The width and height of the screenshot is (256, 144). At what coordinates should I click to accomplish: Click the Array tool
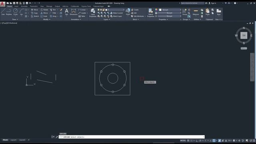[53, 16]
